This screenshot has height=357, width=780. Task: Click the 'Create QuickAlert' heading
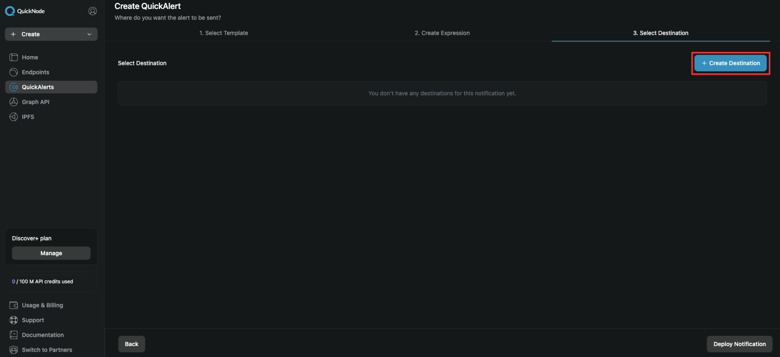pyautogui.click(x=147, y=6)
